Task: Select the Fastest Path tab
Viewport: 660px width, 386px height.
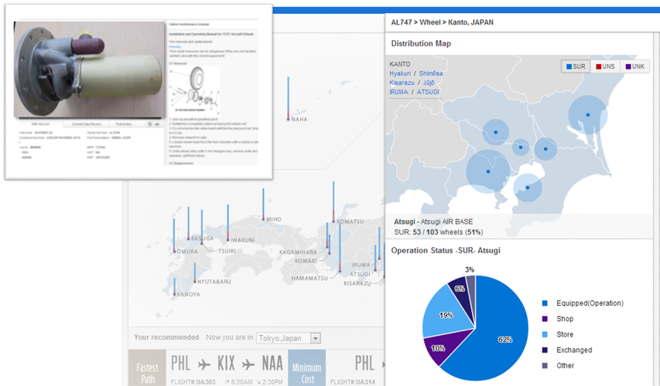Action: coord(147,368)
